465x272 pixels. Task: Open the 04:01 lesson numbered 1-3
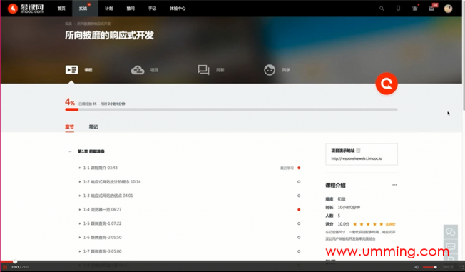(108, 196)
